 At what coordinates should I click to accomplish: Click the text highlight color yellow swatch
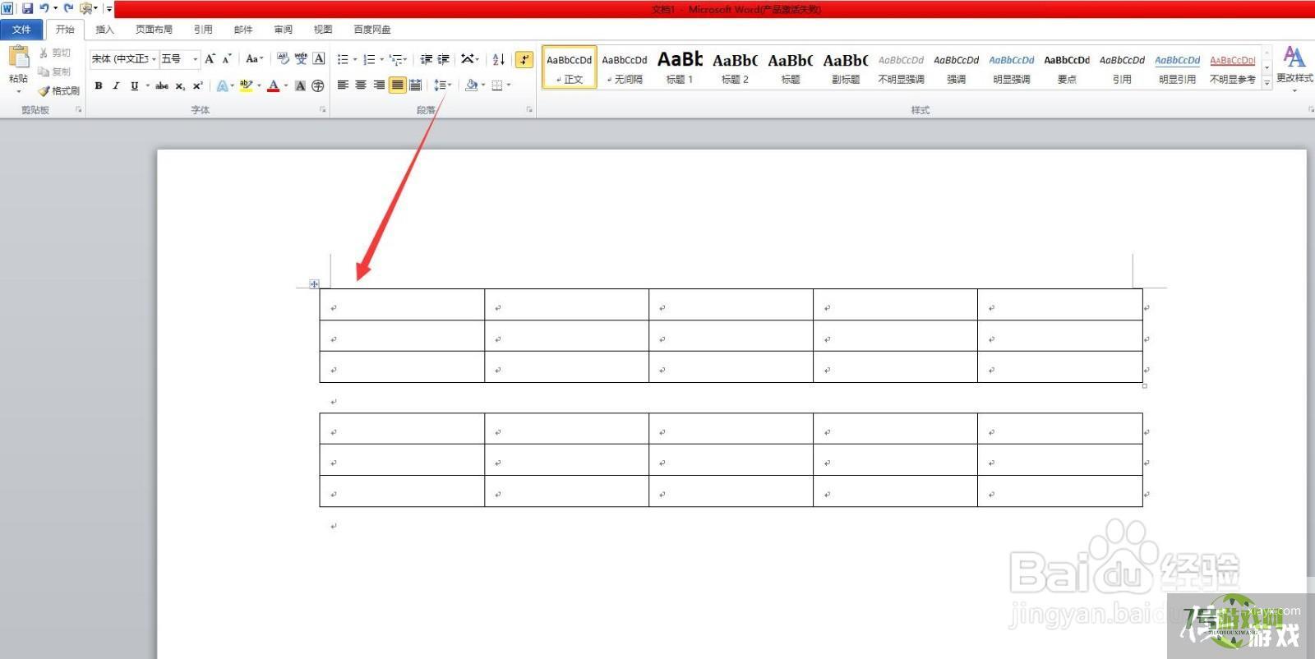245,85
